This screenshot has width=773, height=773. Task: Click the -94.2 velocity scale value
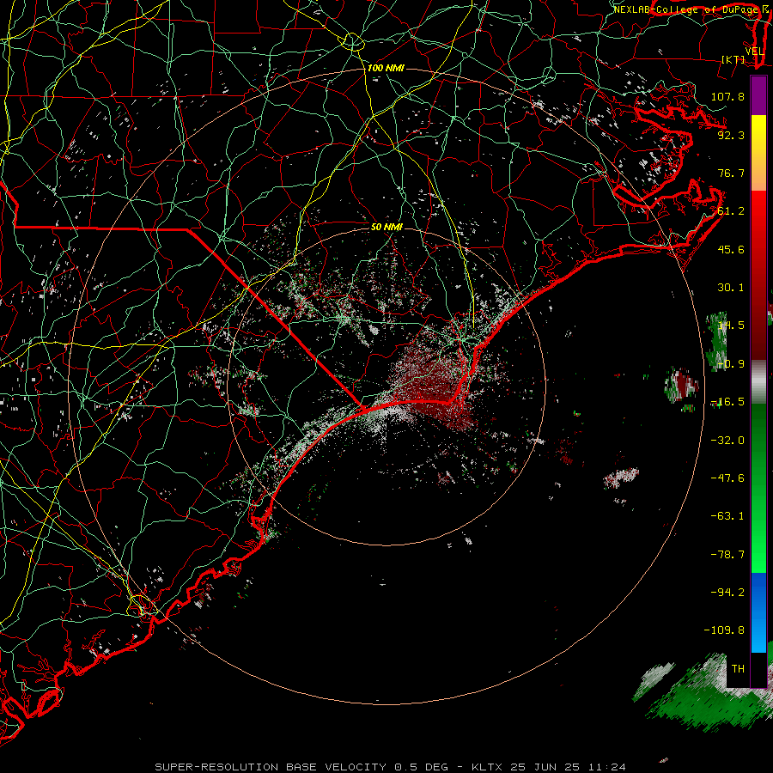[727, 592]
